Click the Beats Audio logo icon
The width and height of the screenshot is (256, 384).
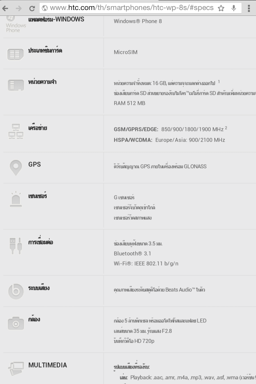point(16,291)
